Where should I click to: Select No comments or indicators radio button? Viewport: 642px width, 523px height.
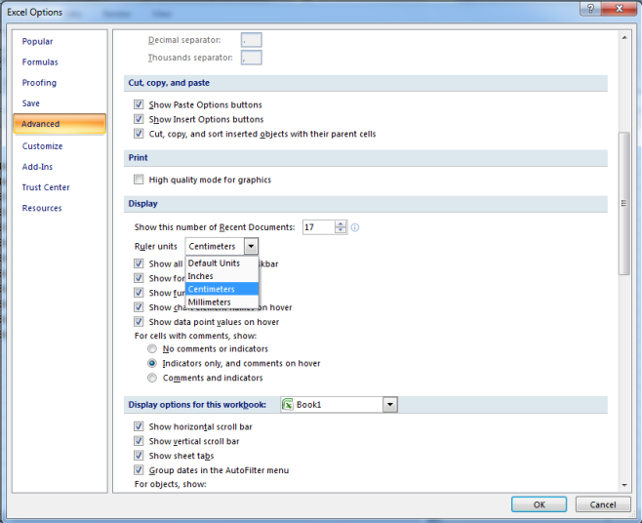152,348
